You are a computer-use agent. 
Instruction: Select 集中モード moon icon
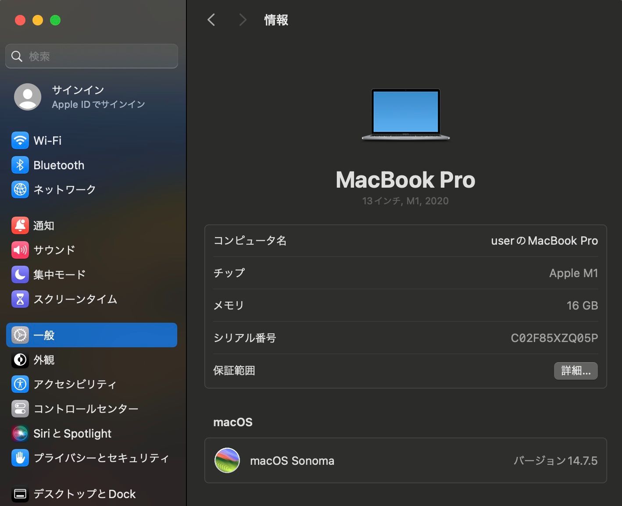coord(20,274)
